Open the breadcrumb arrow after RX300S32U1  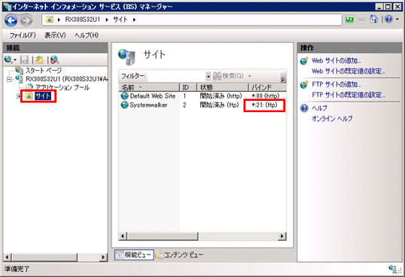coord(107,20)
